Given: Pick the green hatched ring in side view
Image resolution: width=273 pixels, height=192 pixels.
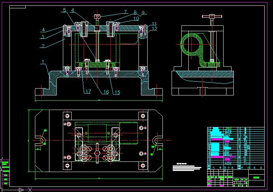Looking at the screenshot, I should click(191, 45).
